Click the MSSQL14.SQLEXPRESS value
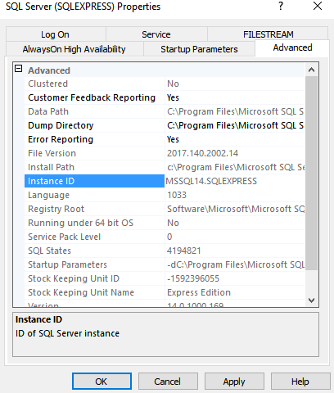 (x=211, y=181)
